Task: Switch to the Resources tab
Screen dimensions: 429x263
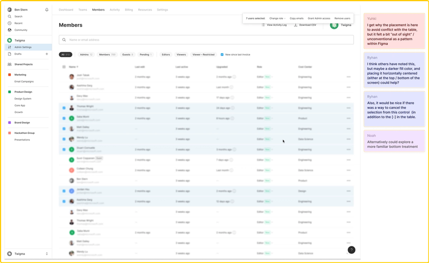Action: 145,10
